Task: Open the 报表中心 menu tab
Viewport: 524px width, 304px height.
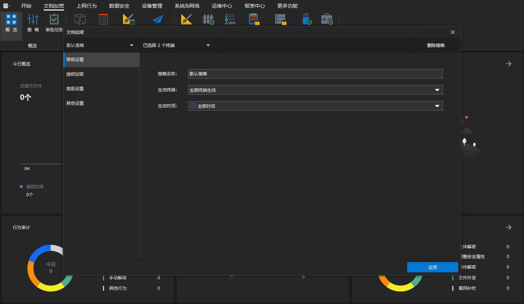Action: (255, 6)
